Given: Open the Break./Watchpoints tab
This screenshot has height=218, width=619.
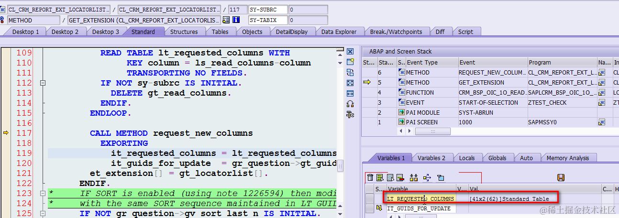Looking at the screenshot, I should (x=396, y=32).
